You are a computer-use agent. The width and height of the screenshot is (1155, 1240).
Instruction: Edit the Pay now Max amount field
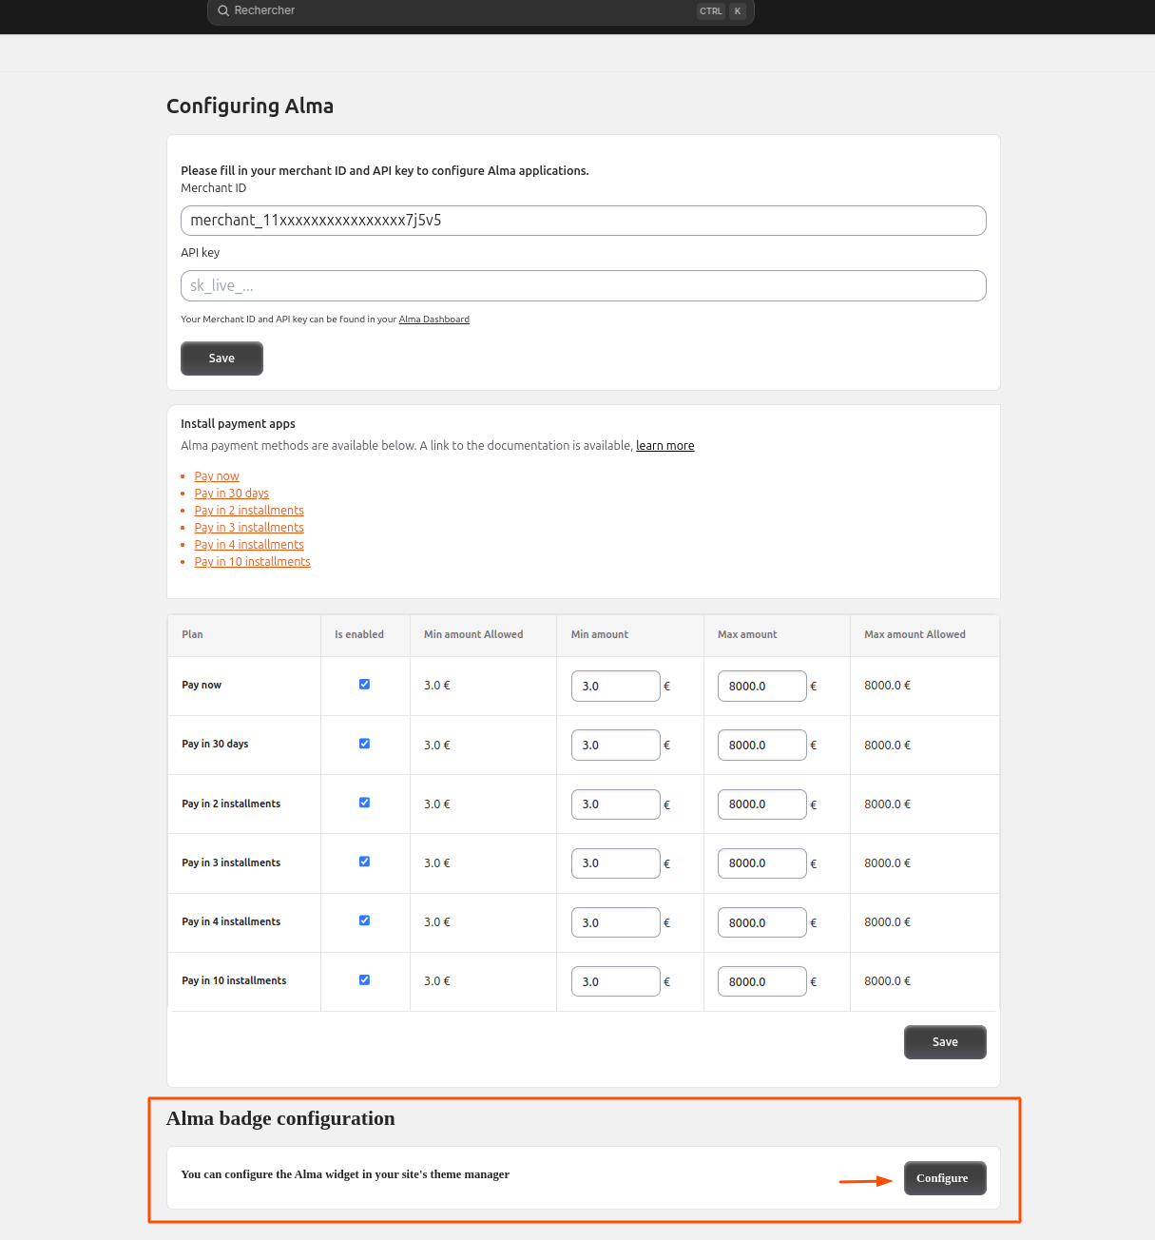click(762, 686)
